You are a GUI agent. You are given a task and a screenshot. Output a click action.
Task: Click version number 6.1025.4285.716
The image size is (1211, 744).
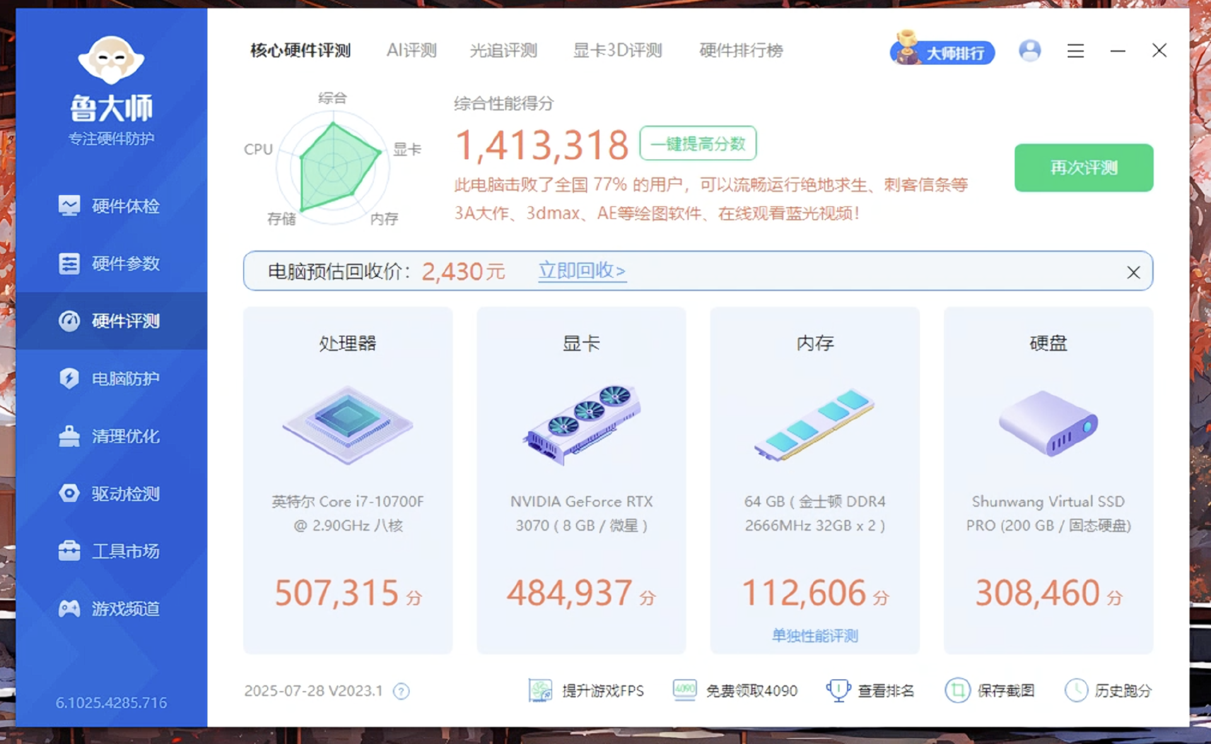pos(111,702)
